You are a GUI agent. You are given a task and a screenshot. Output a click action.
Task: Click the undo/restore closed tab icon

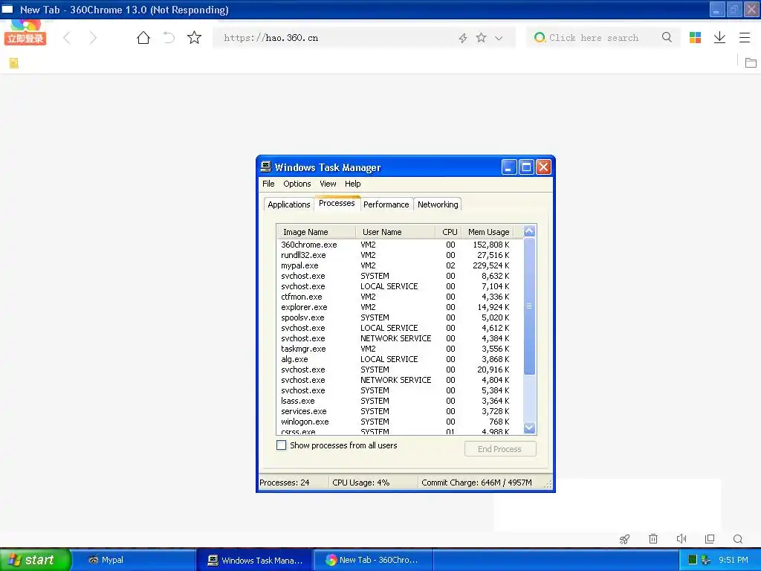(169, 38)
